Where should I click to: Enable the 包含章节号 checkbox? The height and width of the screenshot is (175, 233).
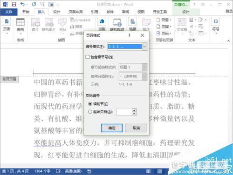88,57
